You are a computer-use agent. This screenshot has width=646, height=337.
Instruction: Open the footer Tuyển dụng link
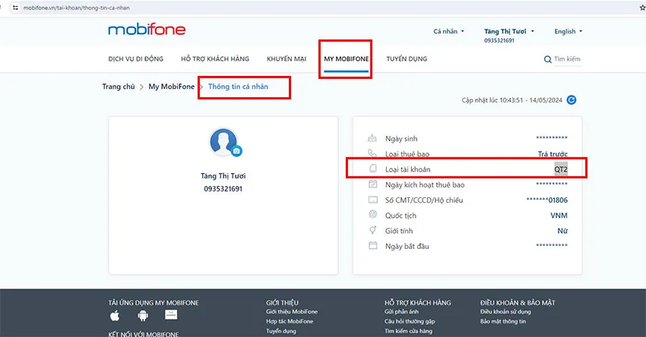281,331
